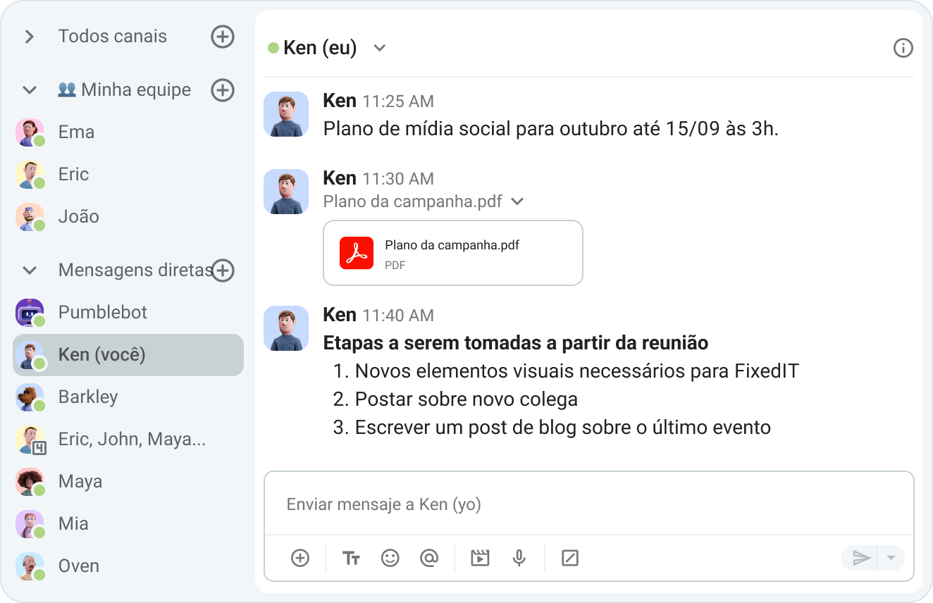
Task: Expand the Todos canais section
Action: pos(30,36)
